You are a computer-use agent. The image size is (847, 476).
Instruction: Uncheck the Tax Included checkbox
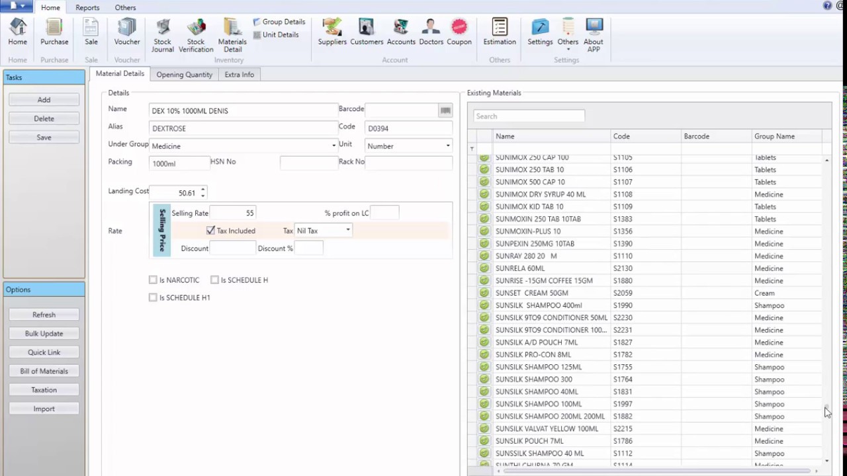tap(210, 231)
